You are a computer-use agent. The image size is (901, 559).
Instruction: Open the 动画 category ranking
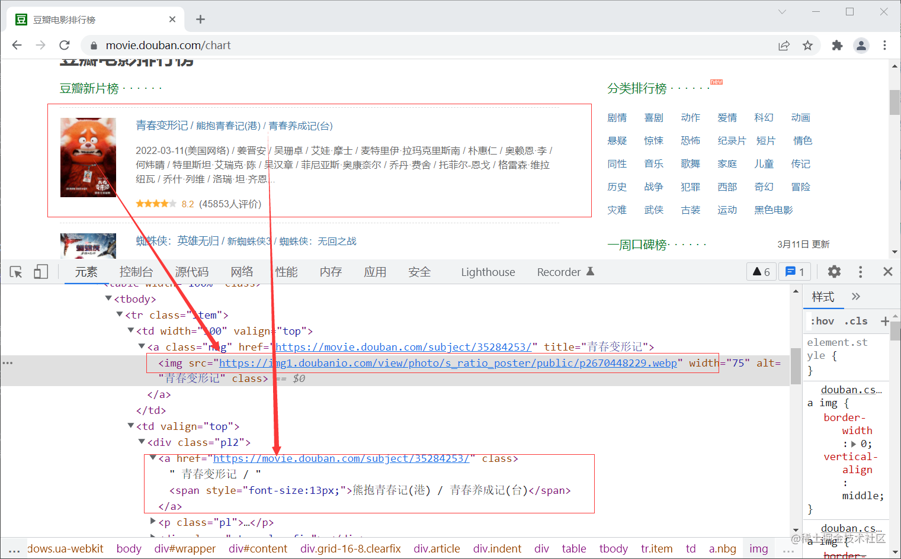tap(801, 118)
